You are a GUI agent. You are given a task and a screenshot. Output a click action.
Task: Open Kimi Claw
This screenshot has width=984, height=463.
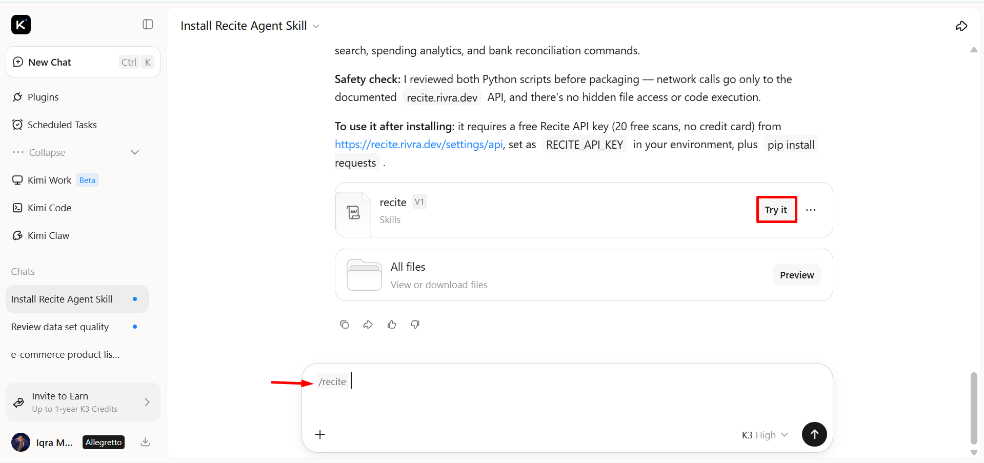point(48,235)
